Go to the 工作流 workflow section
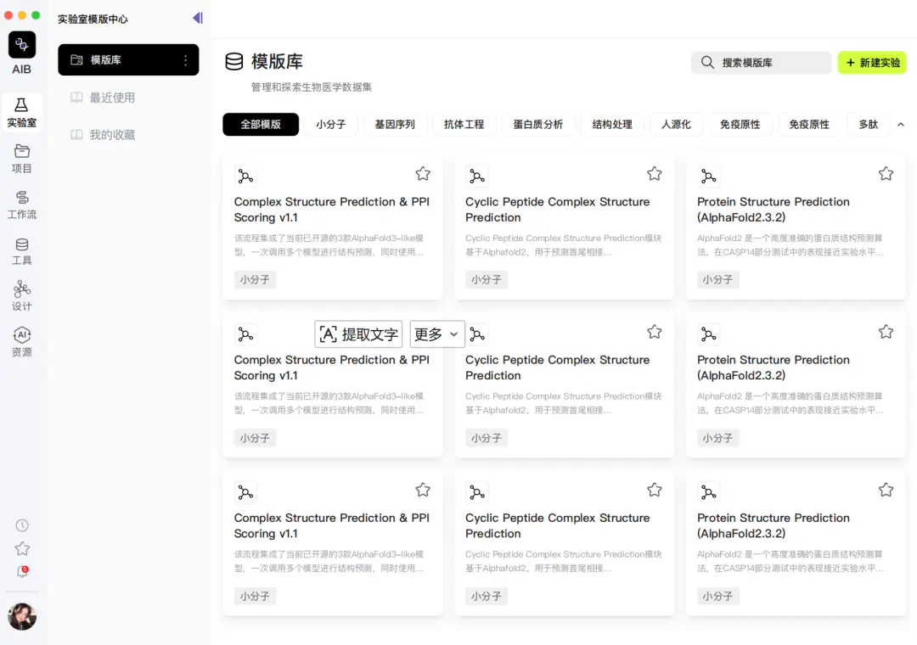The image size is (917, 645). 21,205
